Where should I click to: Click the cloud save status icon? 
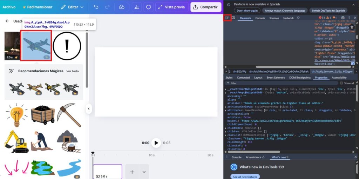pyautogui.click(x=122, y=7)
